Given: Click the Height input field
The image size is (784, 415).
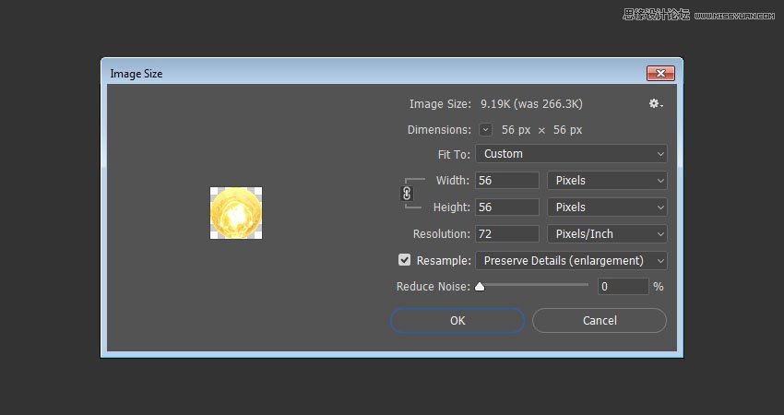Looking at the screenshot, I should 507,207.
